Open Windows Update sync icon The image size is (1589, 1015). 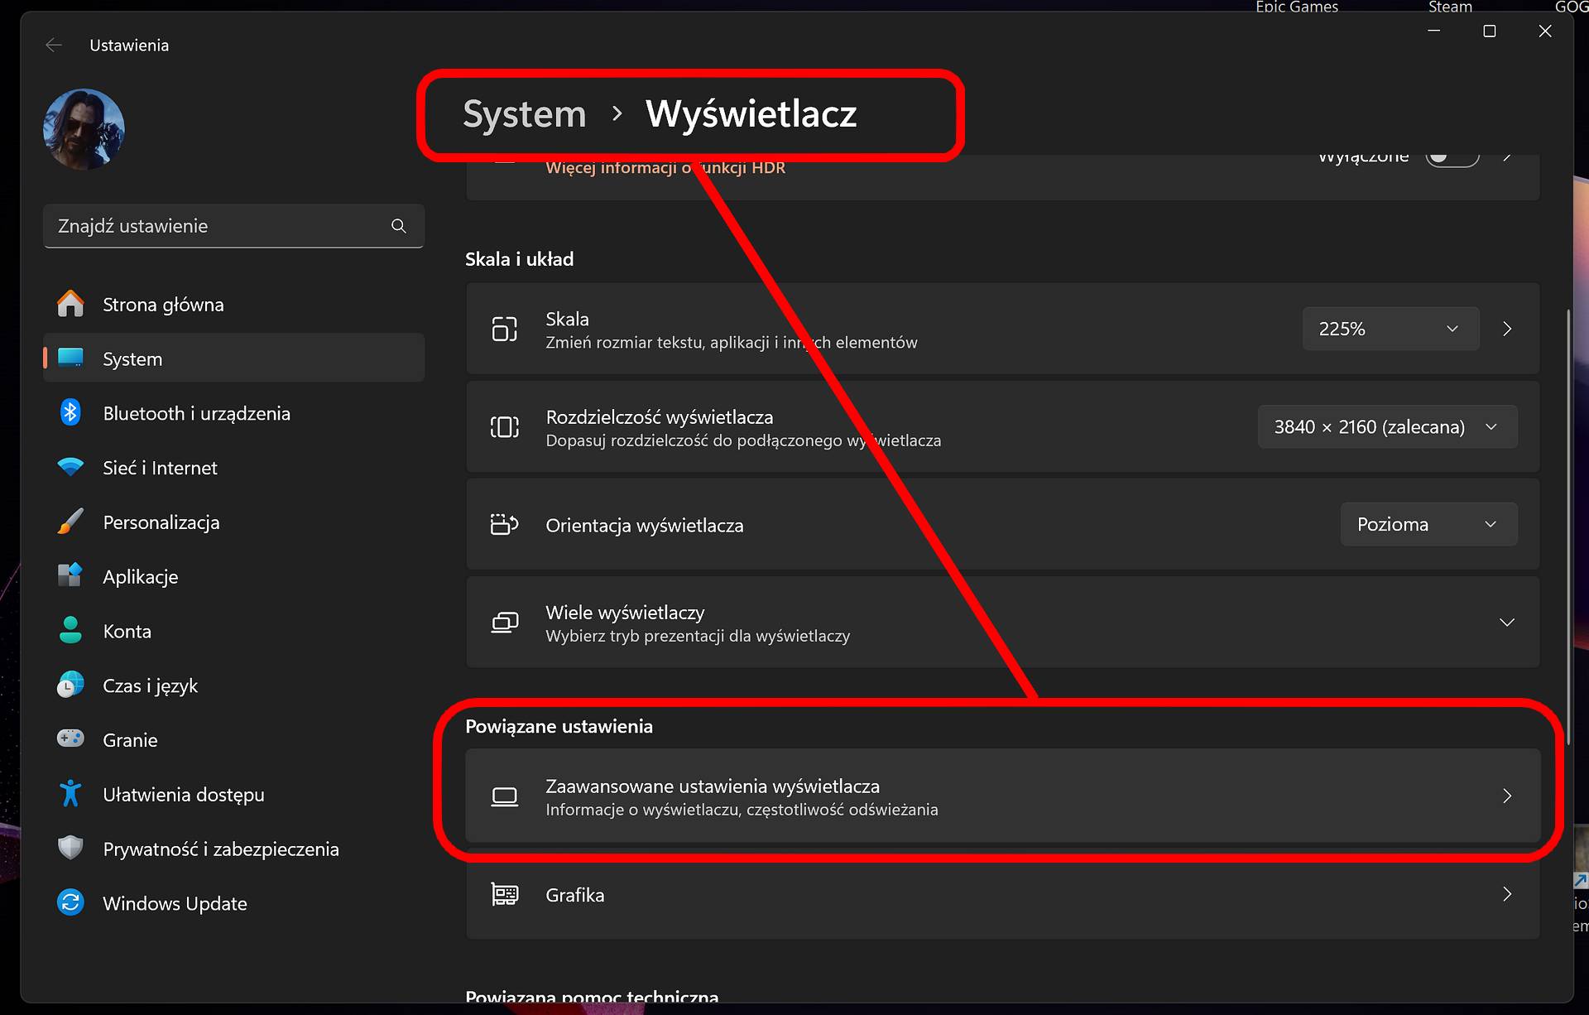(70, 902)
